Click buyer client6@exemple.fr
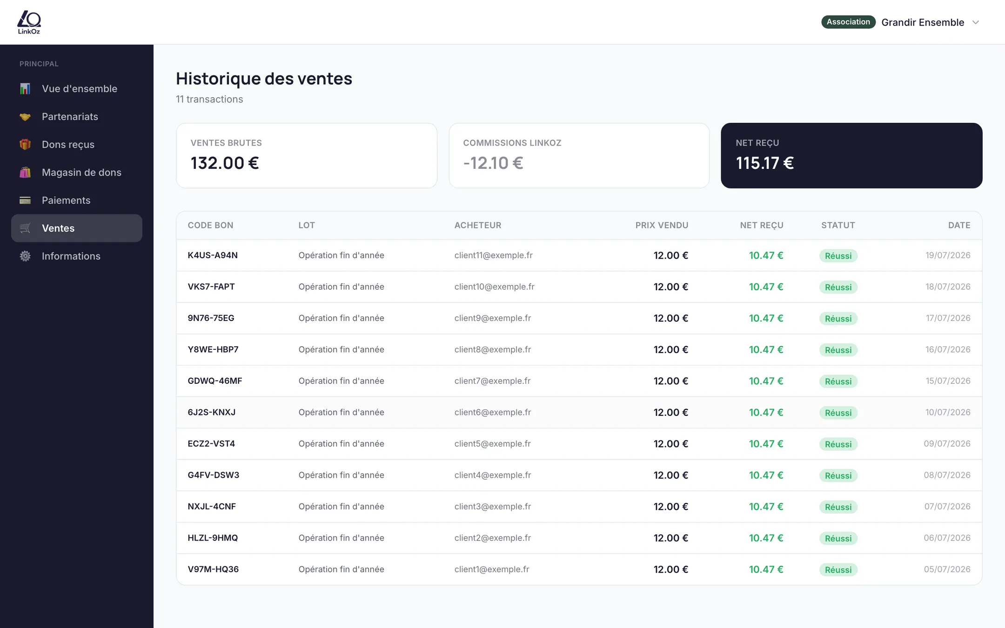This screenshot has width=1005, height=628. tap(493, 412)
